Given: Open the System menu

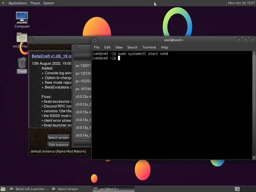Looking at the screenshot, I should point(49,3).
